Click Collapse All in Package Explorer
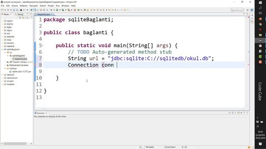Screen dimensions: 266x149 point(20,17)
